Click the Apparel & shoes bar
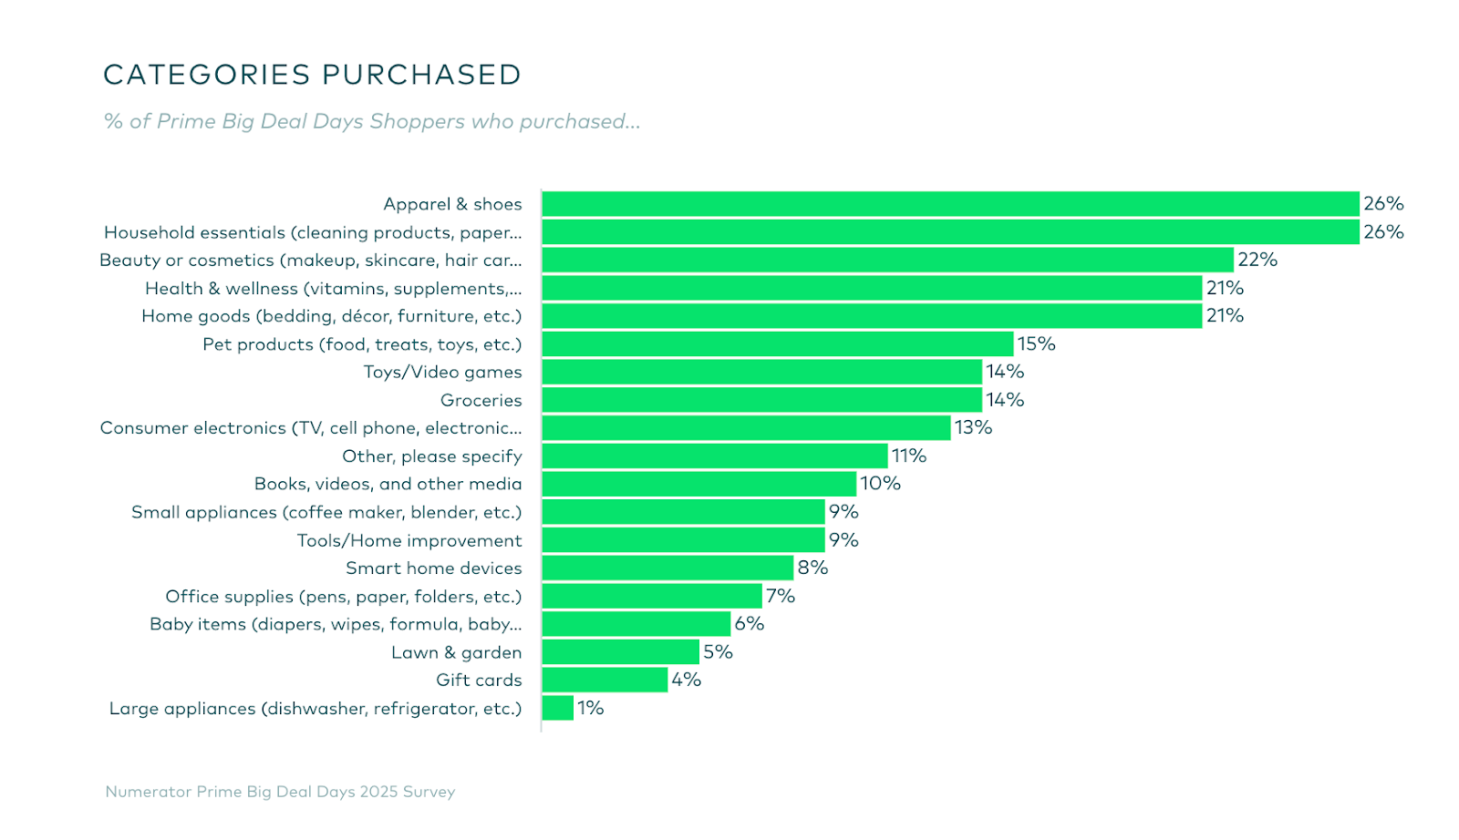This screenshot has height=840, width=1459. click(x=950, y=204)
